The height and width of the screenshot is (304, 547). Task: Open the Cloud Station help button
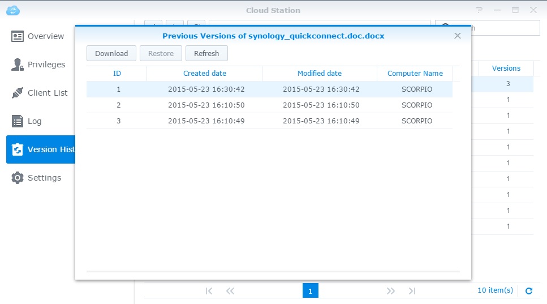pos(479,10)
